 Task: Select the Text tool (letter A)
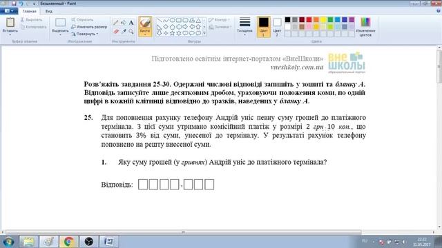point(131,23)
